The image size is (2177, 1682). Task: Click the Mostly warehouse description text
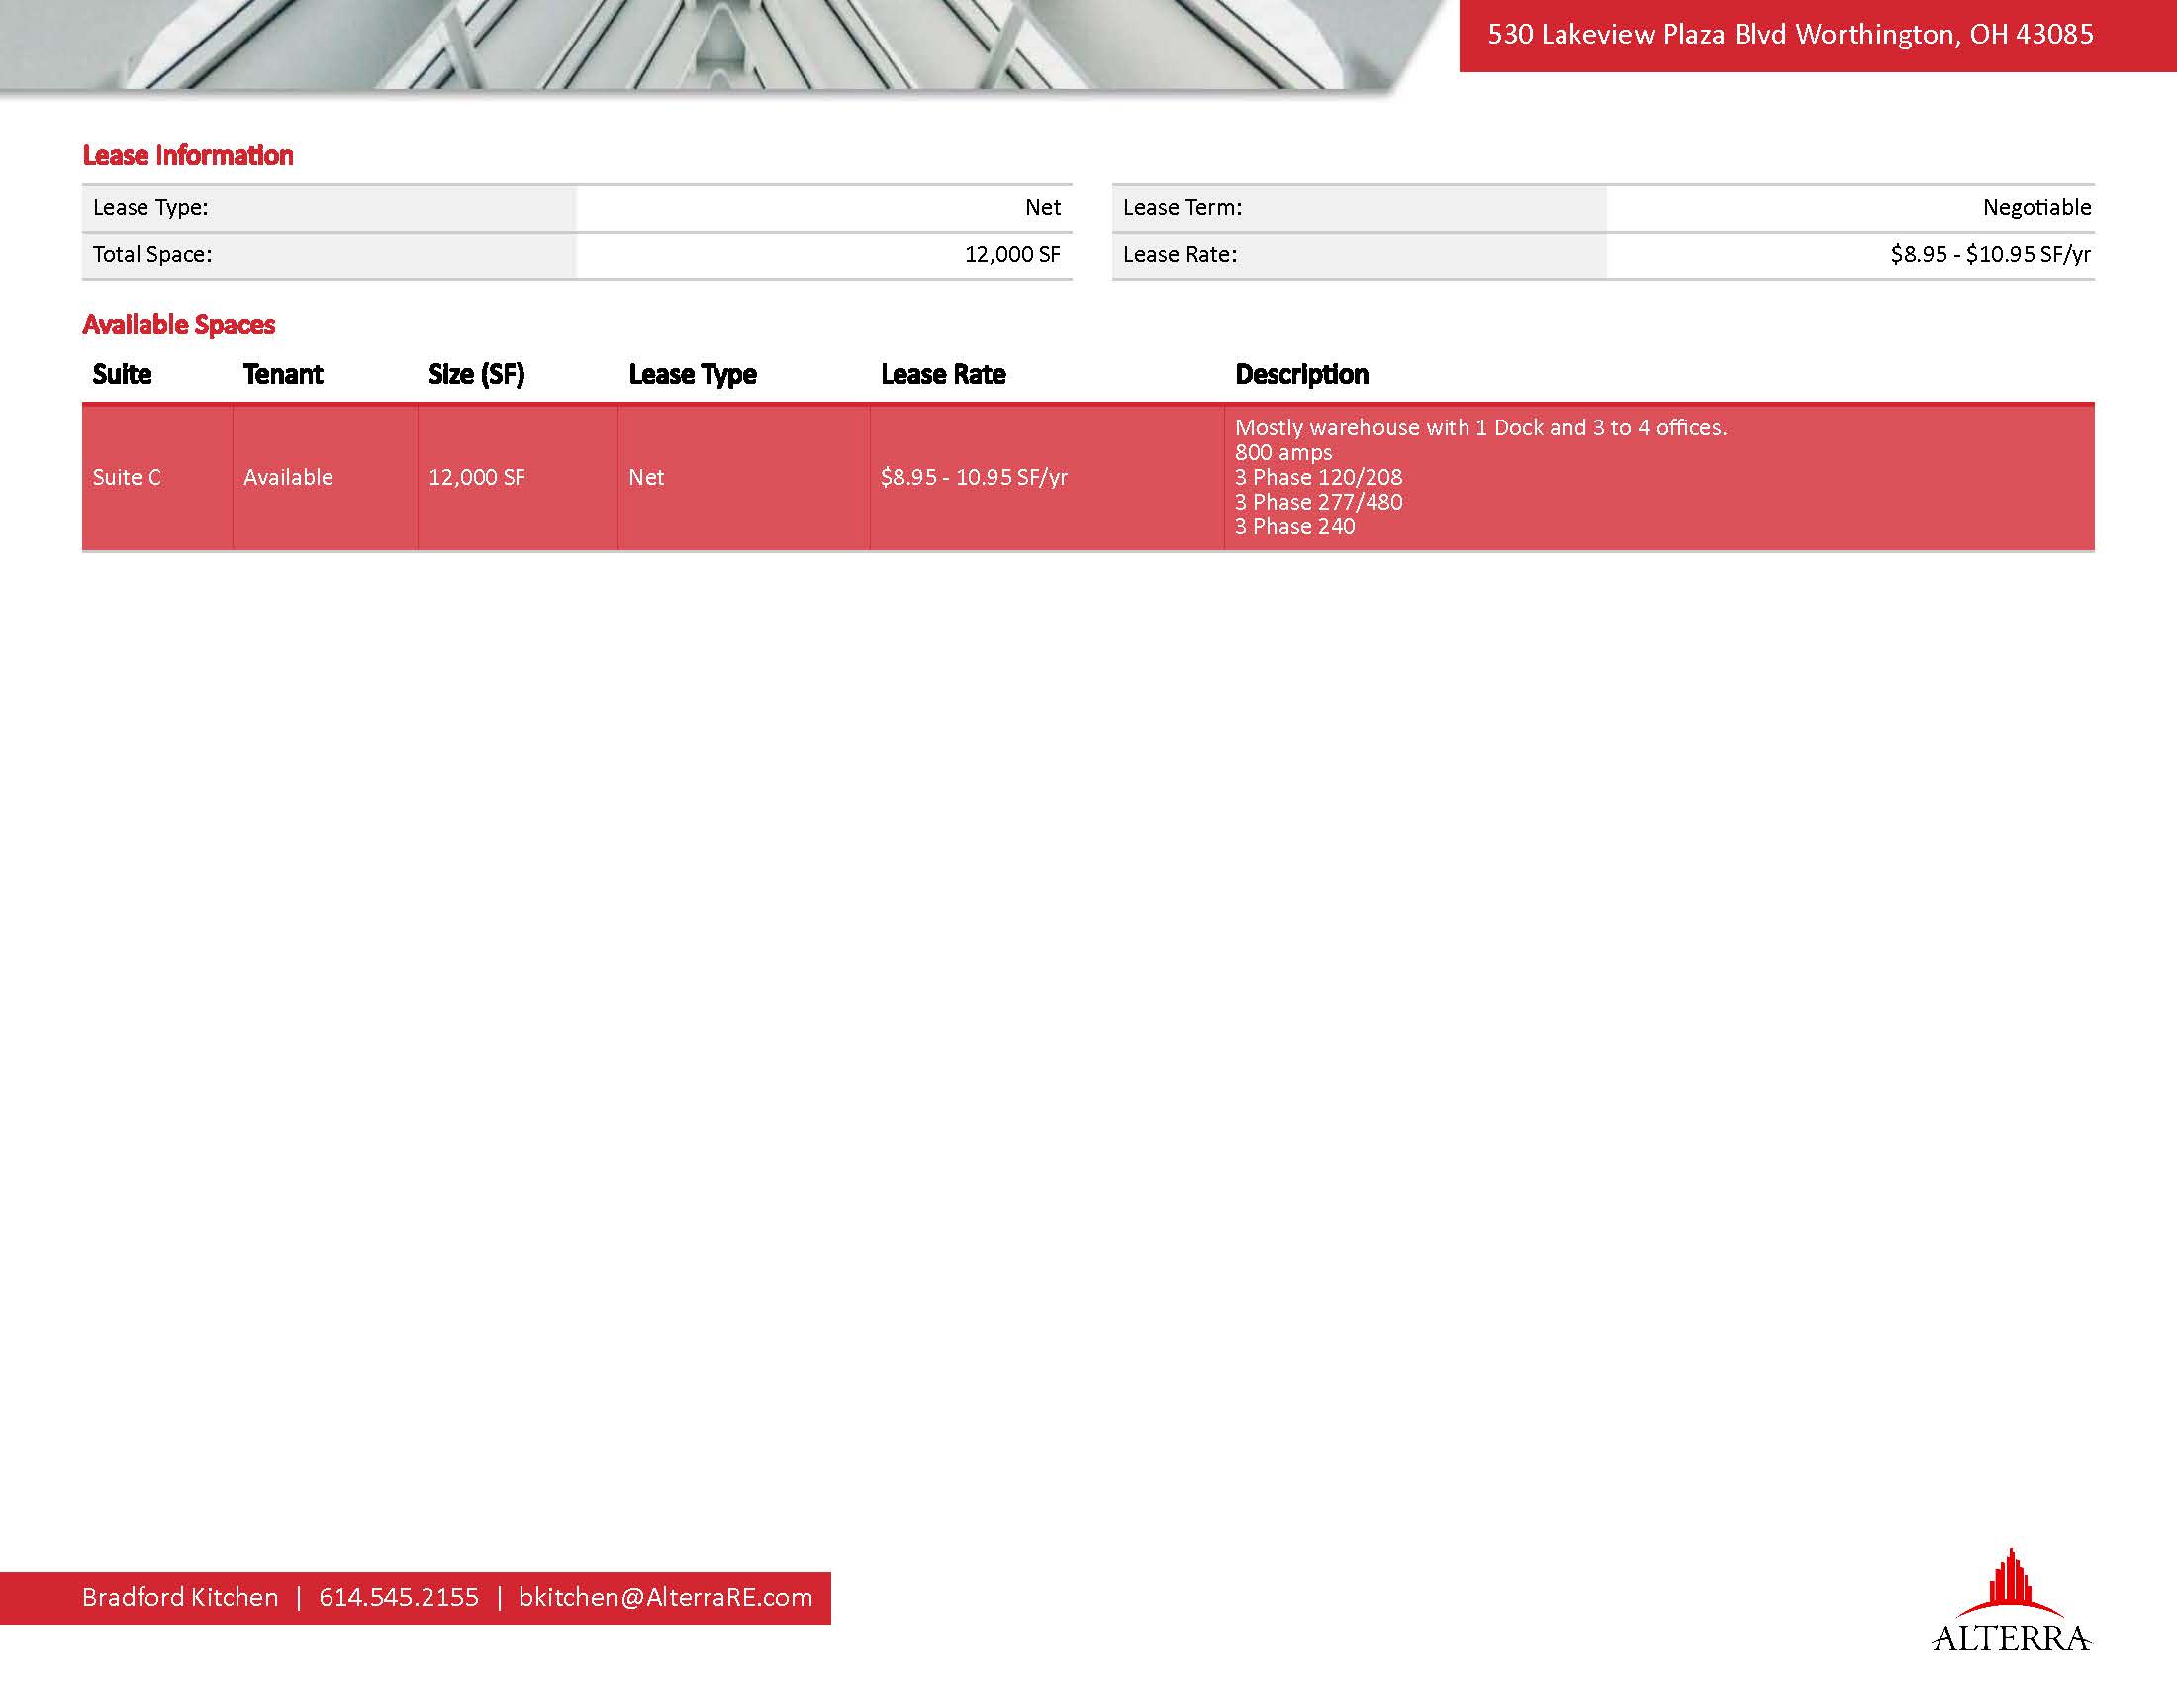coord(1480,428)
